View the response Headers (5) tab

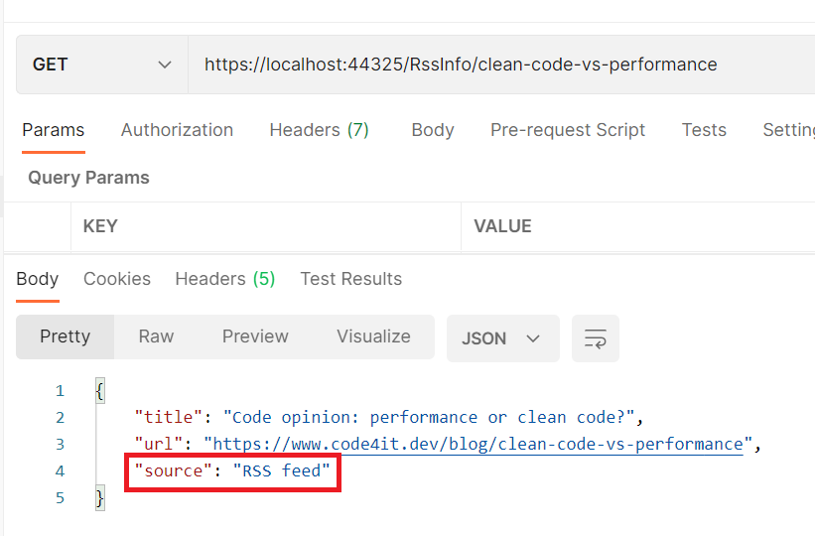tap(224, 279)
